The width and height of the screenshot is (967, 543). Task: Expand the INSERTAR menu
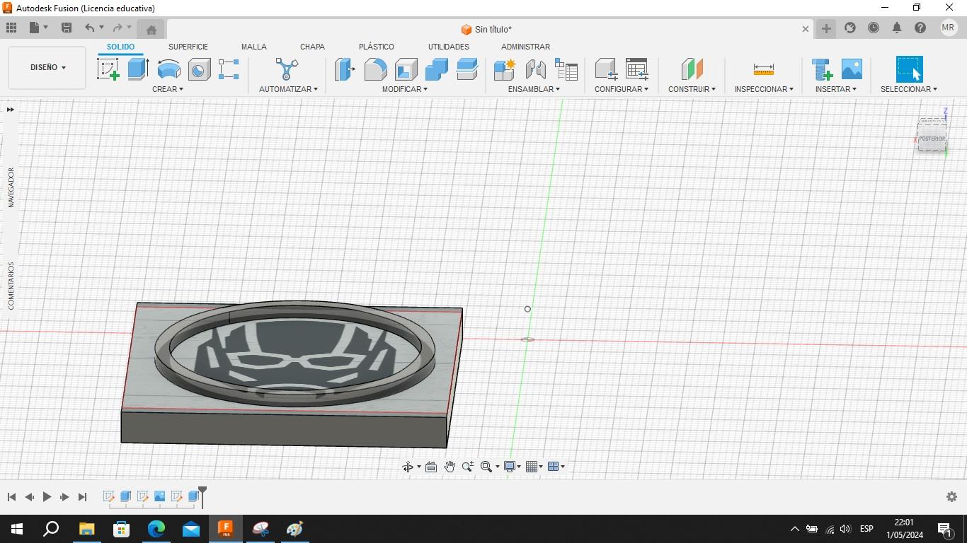[835, 89]
